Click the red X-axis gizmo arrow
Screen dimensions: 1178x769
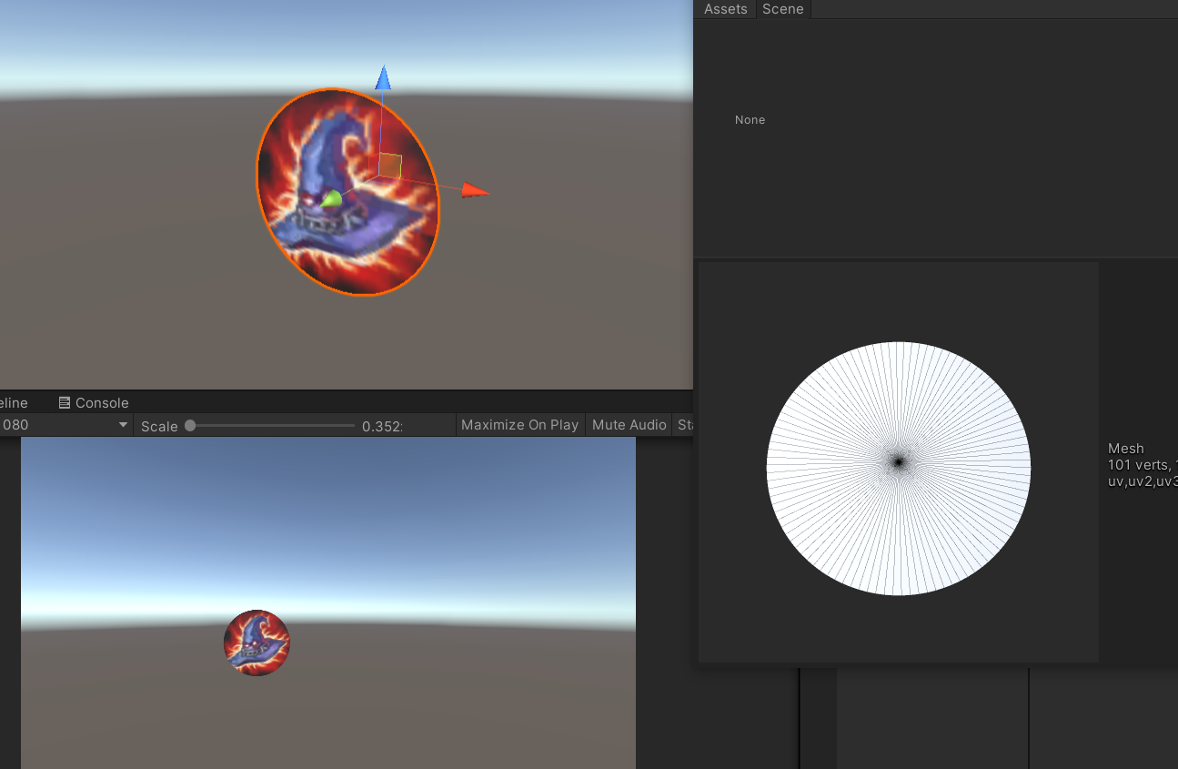pos(475,190)
